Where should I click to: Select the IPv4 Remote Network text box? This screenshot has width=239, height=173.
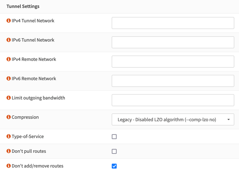[173, 62]
